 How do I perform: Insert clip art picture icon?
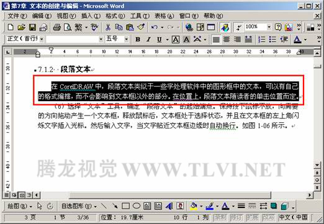point(180,206)
